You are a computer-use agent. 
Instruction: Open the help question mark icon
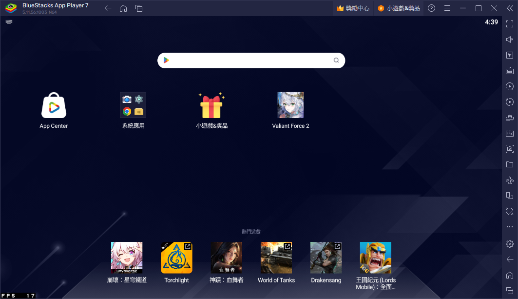pos(431,8)
